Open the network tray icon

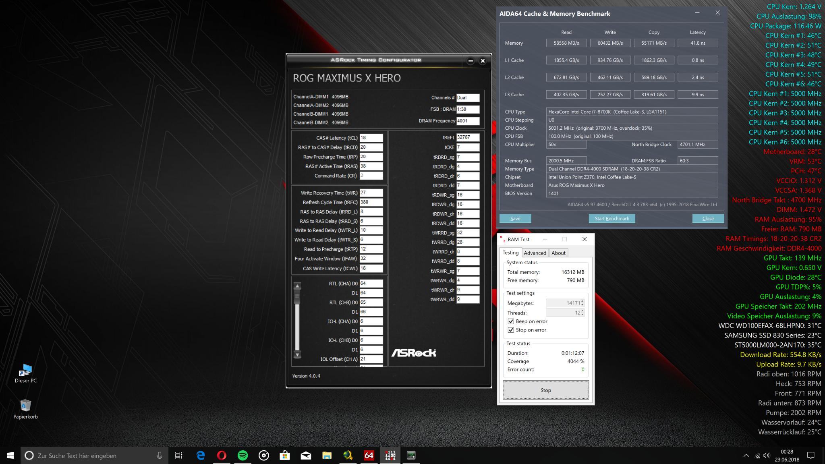pos(757,456)
